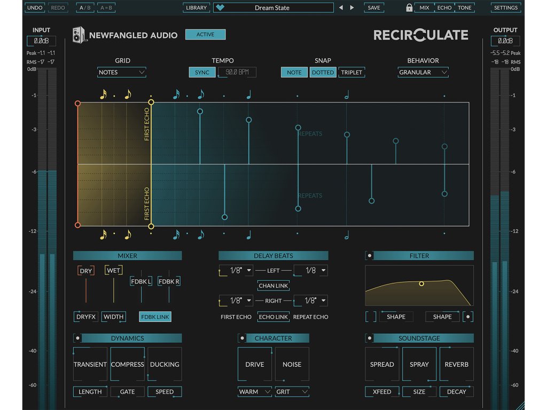Expand the Warm character type dropdown

tap(255, 392)
